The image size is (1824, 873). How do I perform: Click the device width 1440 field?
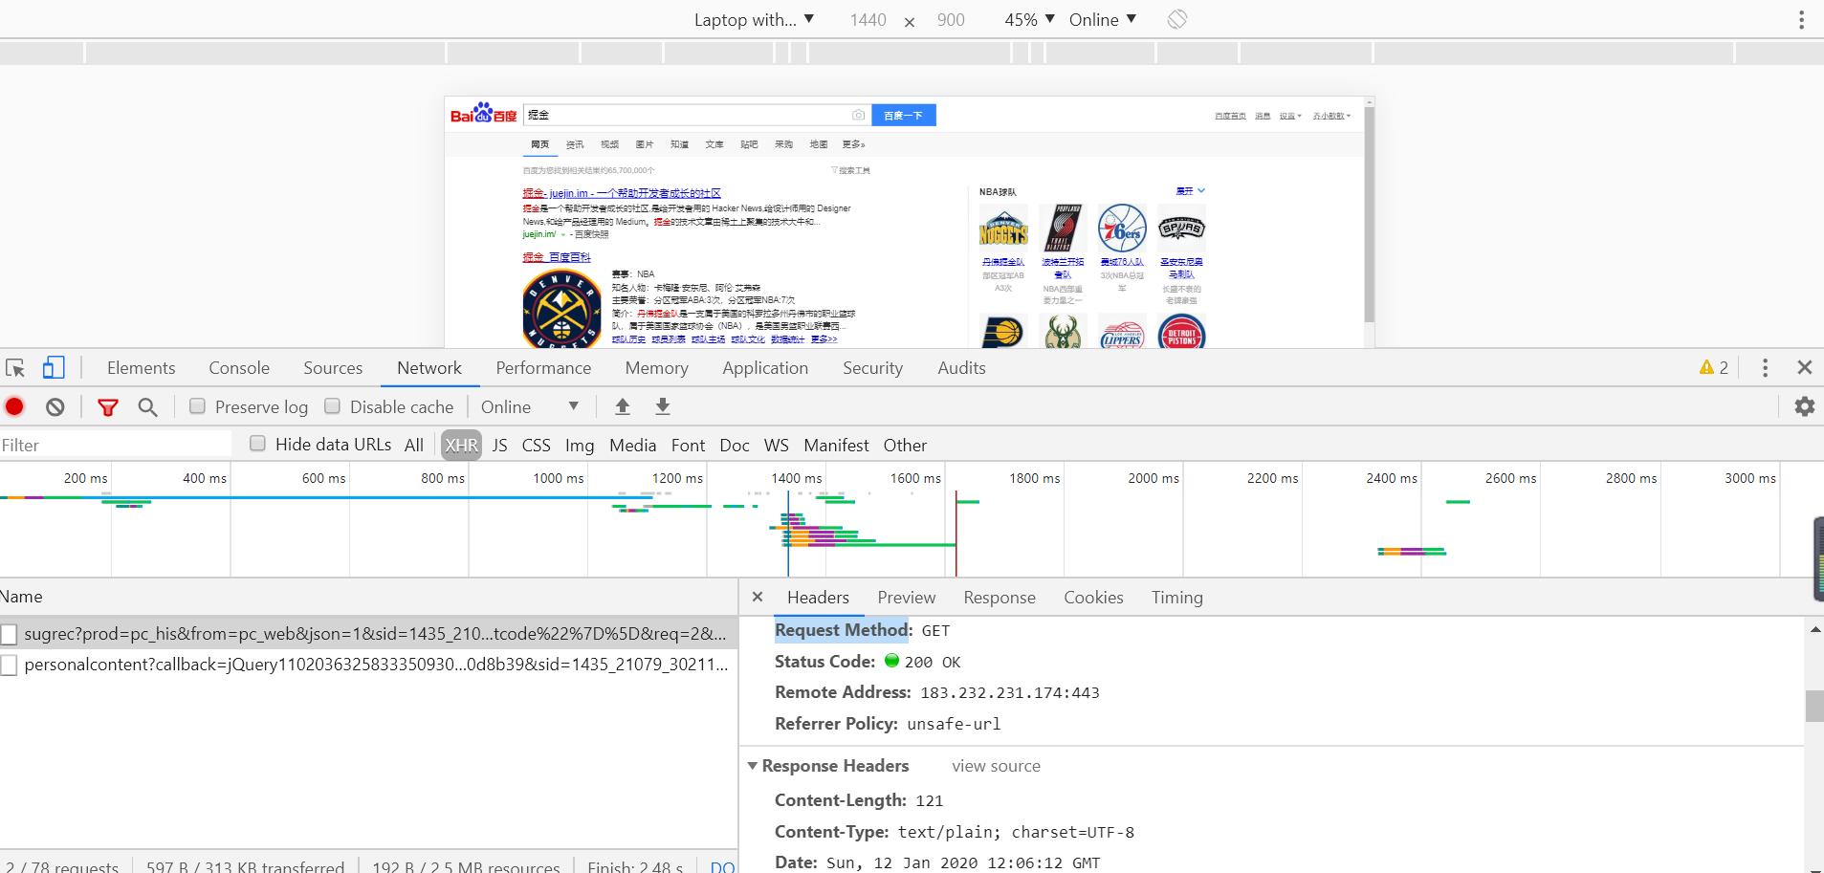(868, 20)
